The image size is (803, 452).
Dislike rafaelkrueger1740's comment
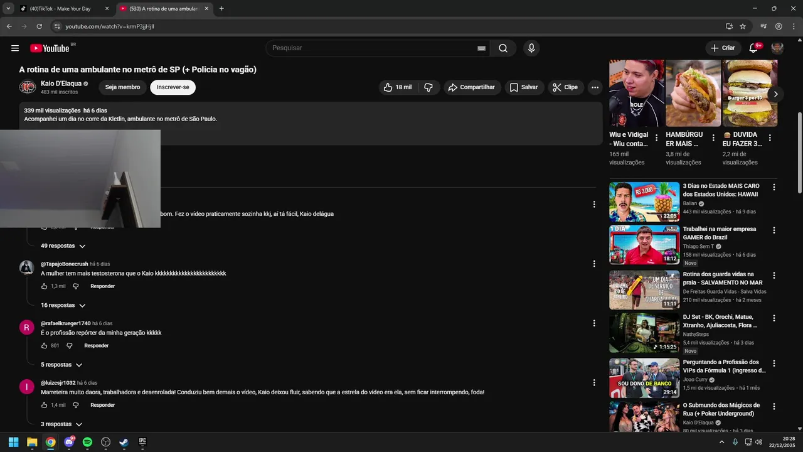click(70, 346)
